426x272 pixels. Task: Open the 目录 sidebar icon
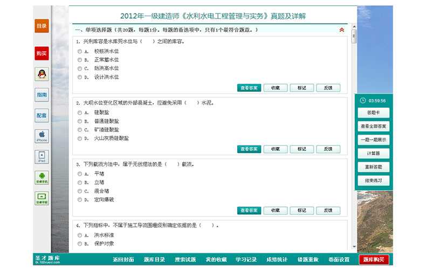pyautogui.click(x=42, y=26)
